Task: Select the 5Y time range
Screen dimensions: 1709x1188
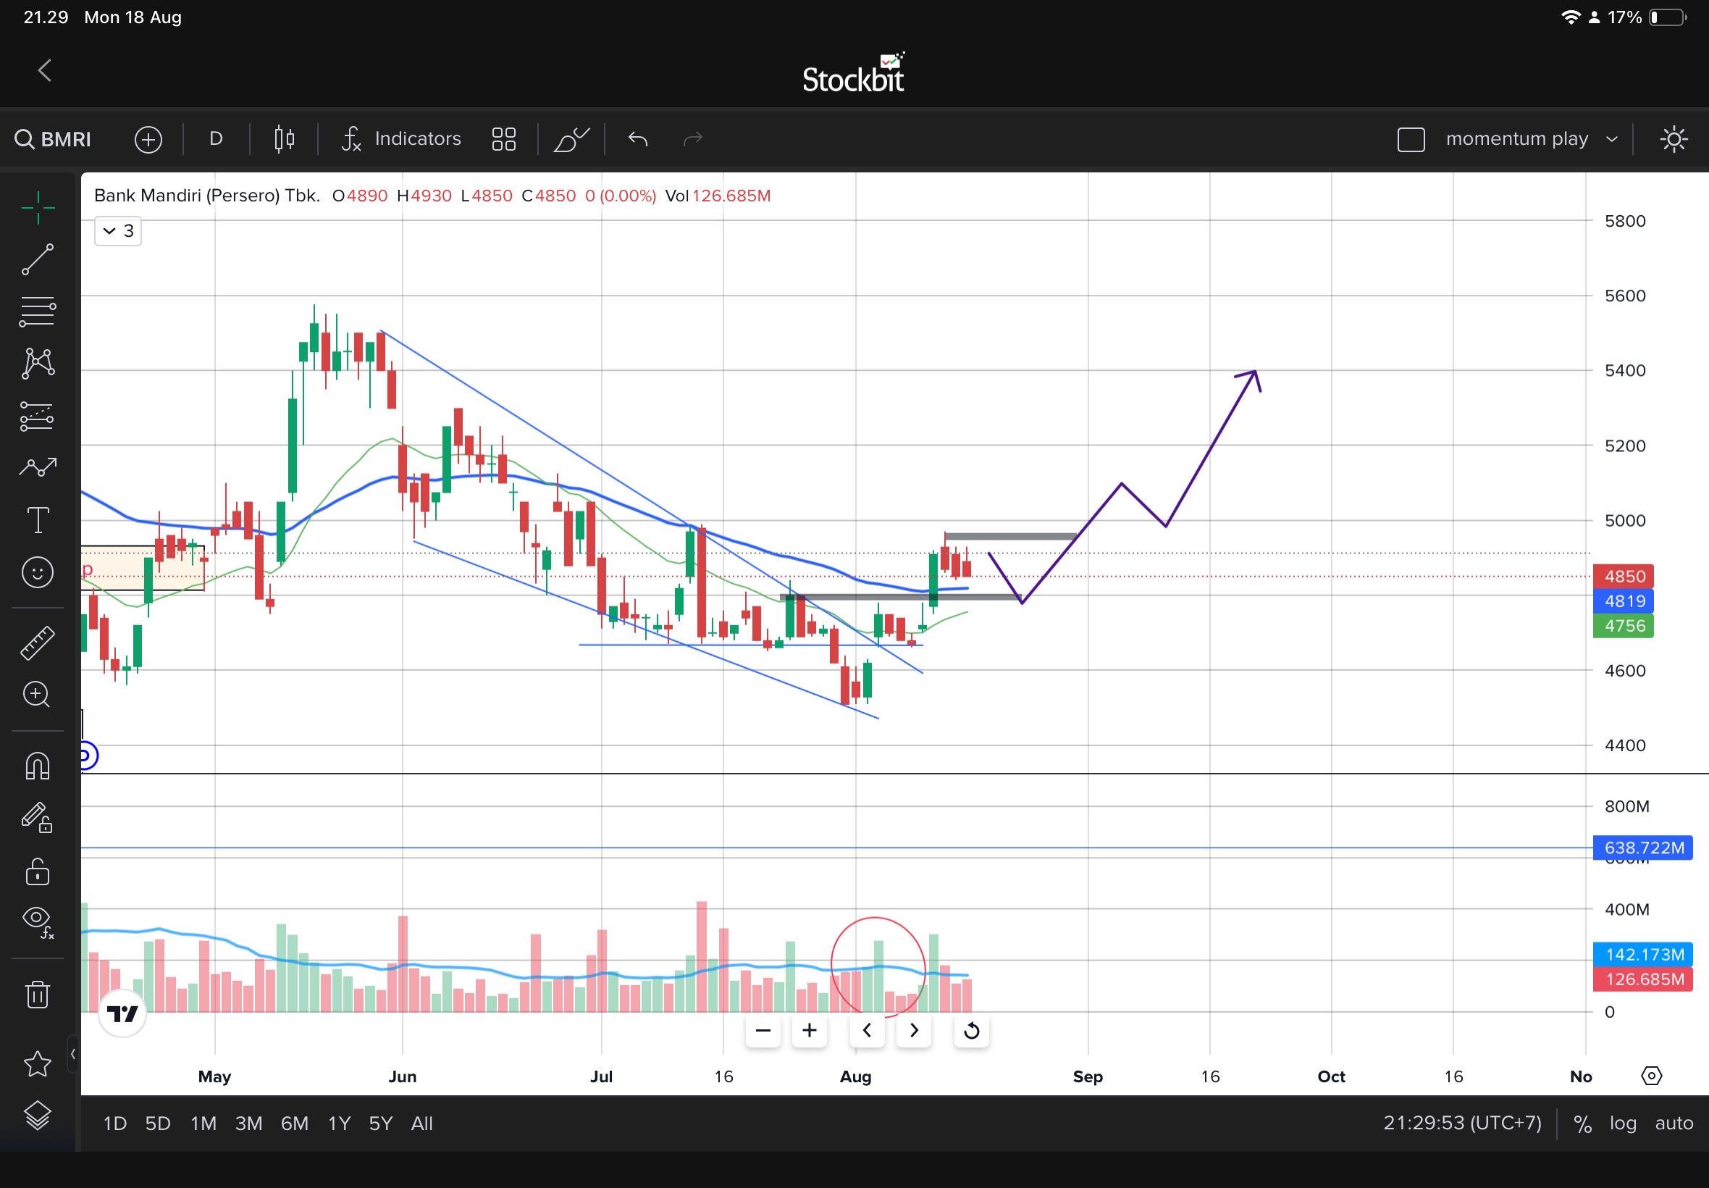Action: coord(381,1124)
